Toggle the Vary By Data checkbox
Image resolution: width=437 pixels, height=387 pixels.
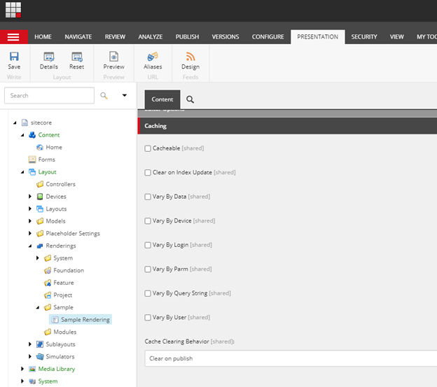tap(148, 197)
